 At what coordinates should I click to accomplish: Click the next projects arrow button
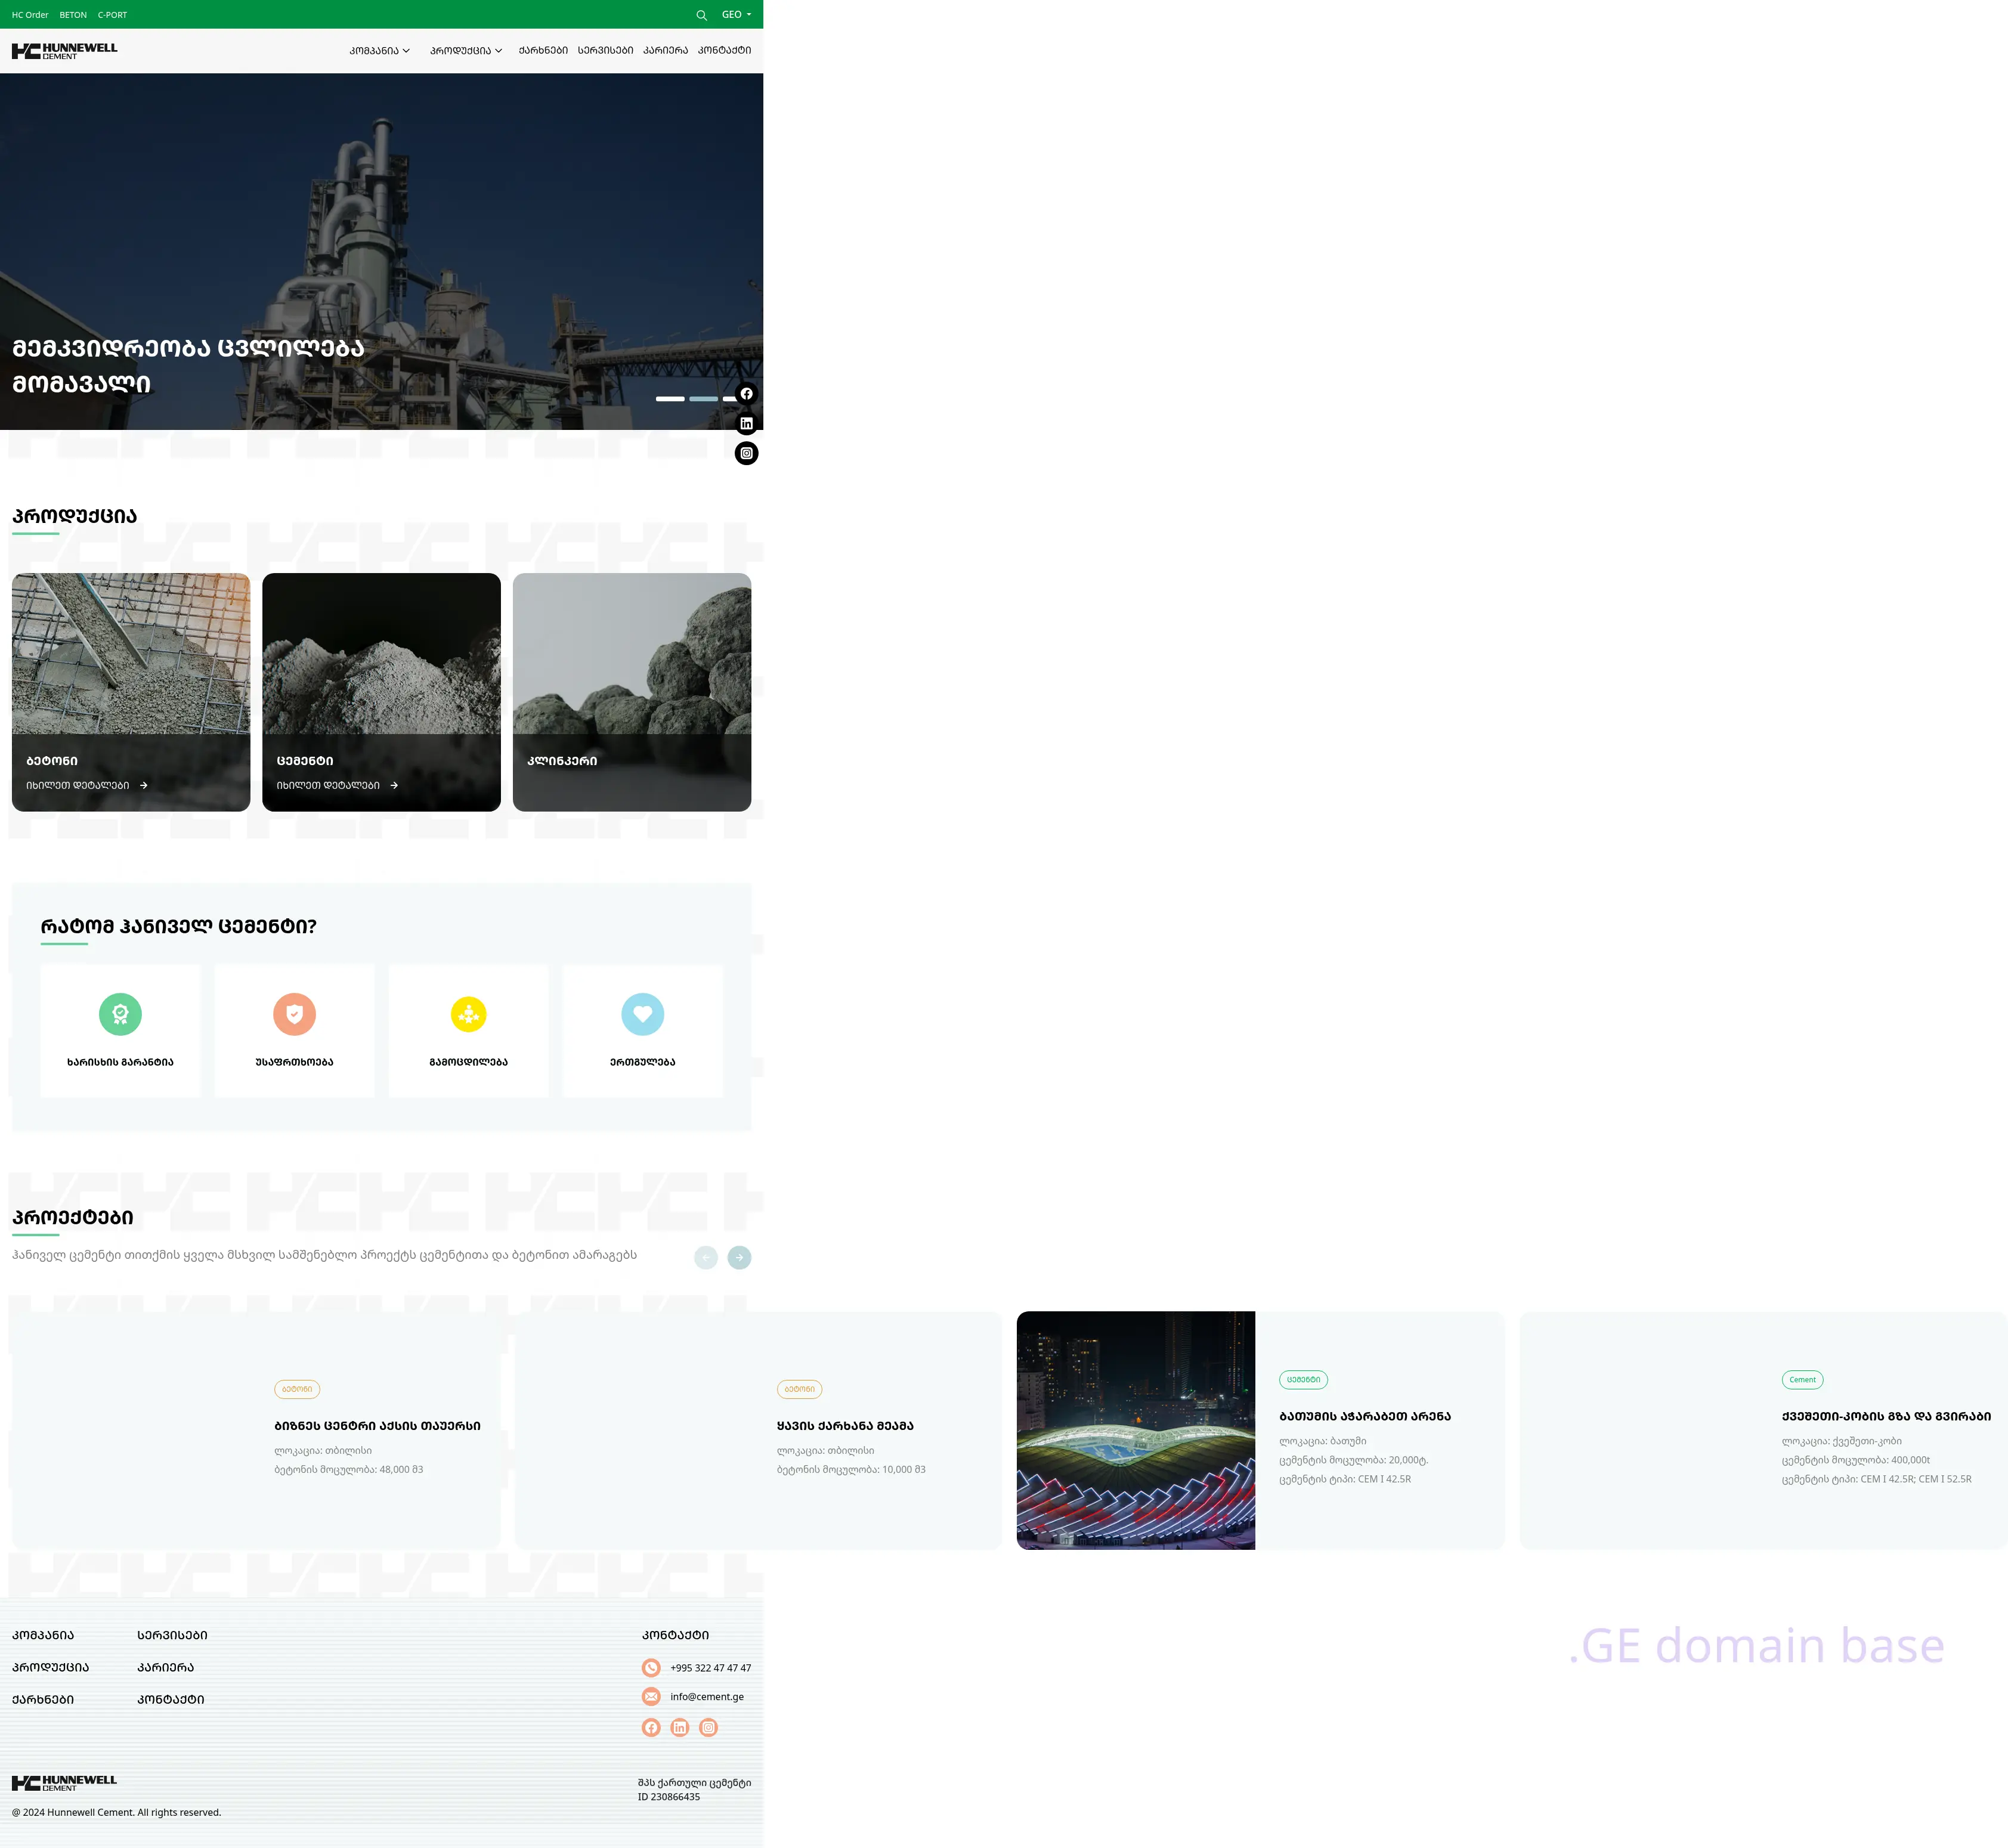pos(739,1258)
